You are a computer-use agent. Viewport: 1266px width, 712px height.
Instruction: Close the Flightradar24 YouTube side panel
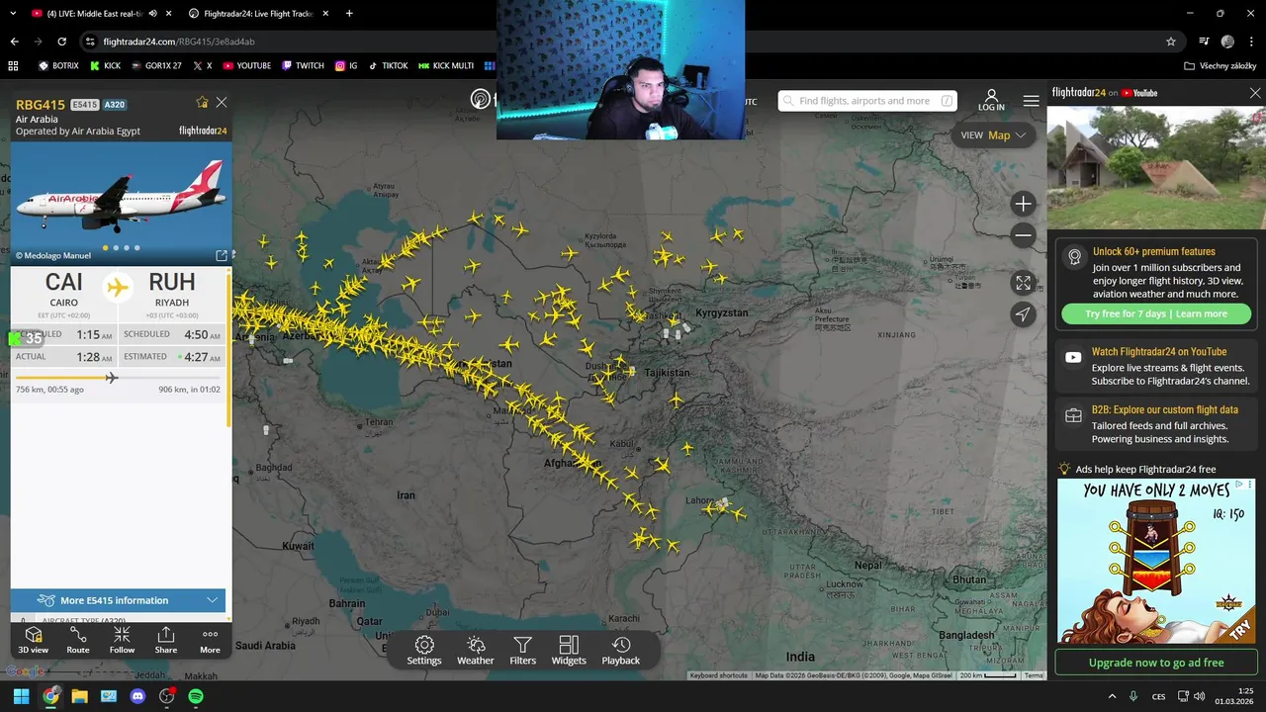point(1255,93)
